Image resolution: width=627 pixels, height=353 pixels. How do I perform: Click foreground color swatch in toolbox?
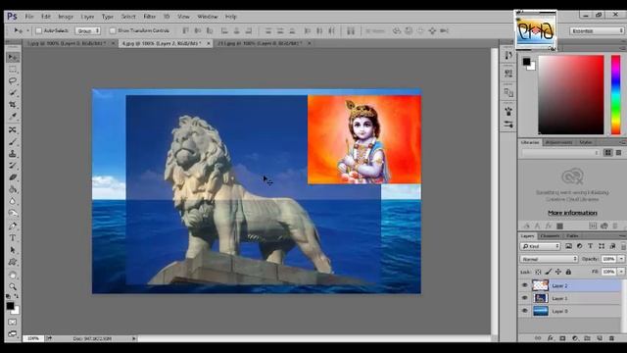coord(10,306)
